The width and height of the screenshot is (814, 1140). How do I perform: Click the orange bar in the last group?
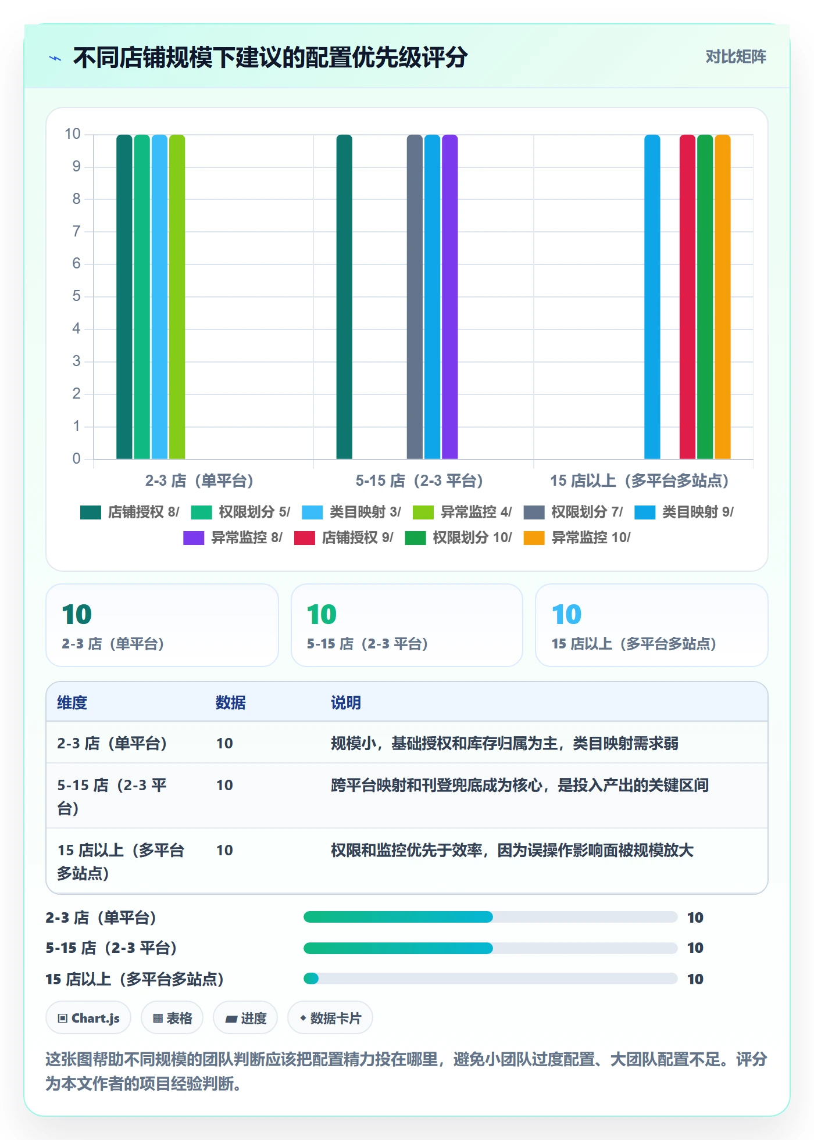click(723, 297)
